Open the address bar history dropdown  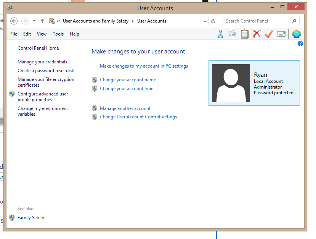pos(205,21)
